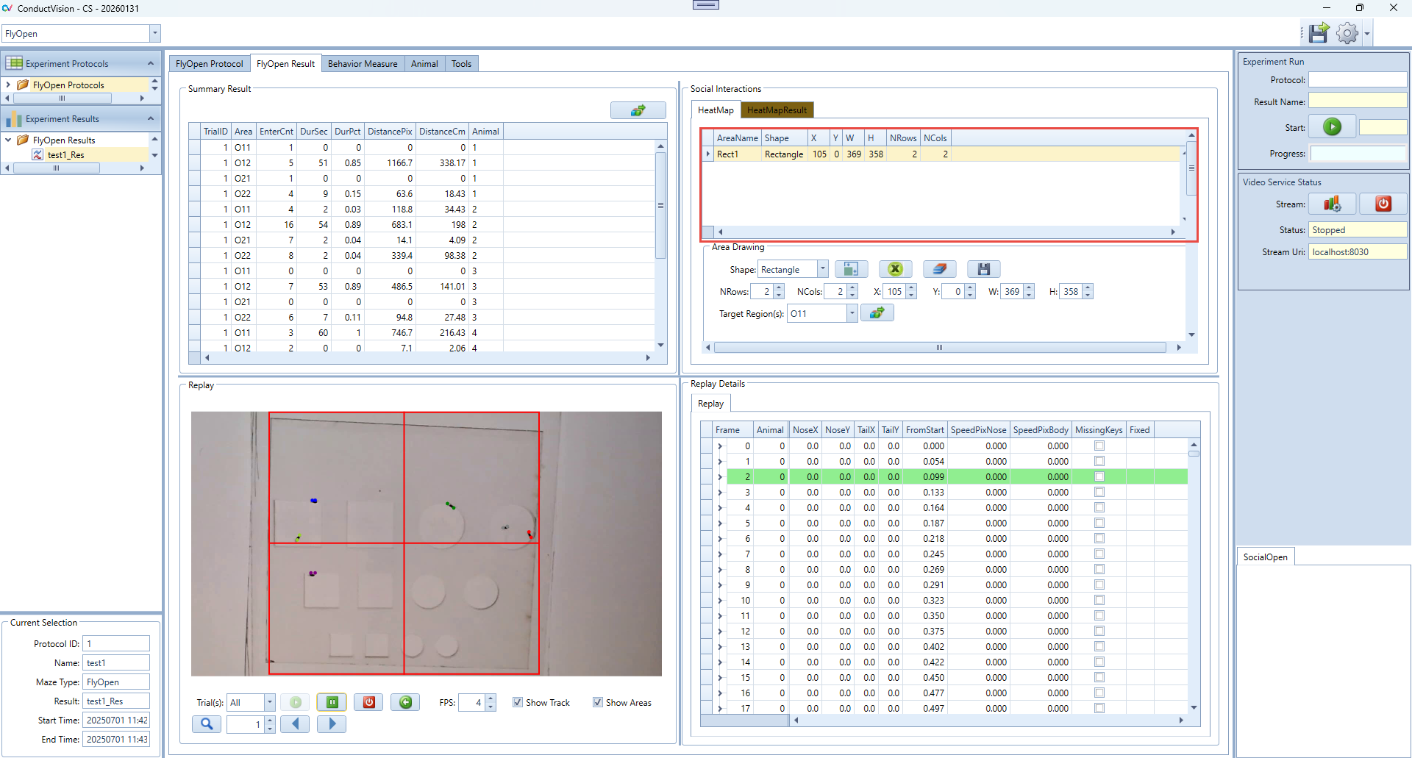Viewport: 1412px width, 758px height.
Task: Switch to the Behavior Measure tab
Action: pos(362,64)
